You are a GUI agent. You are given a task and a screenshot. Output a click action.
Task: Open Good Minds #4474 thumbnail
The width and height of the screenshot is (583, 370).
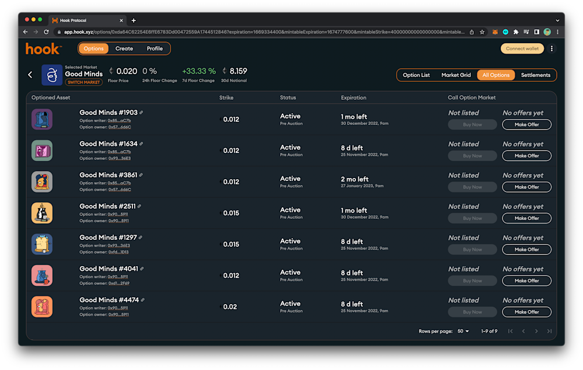pyautogui.click(x=42, y=307)
